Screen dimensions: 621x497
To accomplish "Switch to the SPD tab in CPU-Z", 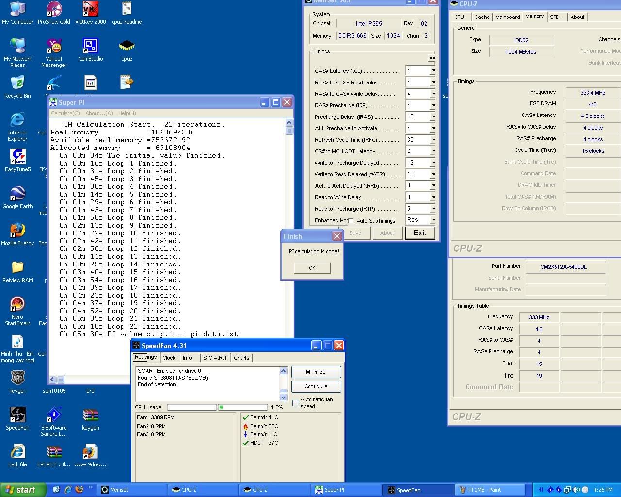I will coord(555,17).
